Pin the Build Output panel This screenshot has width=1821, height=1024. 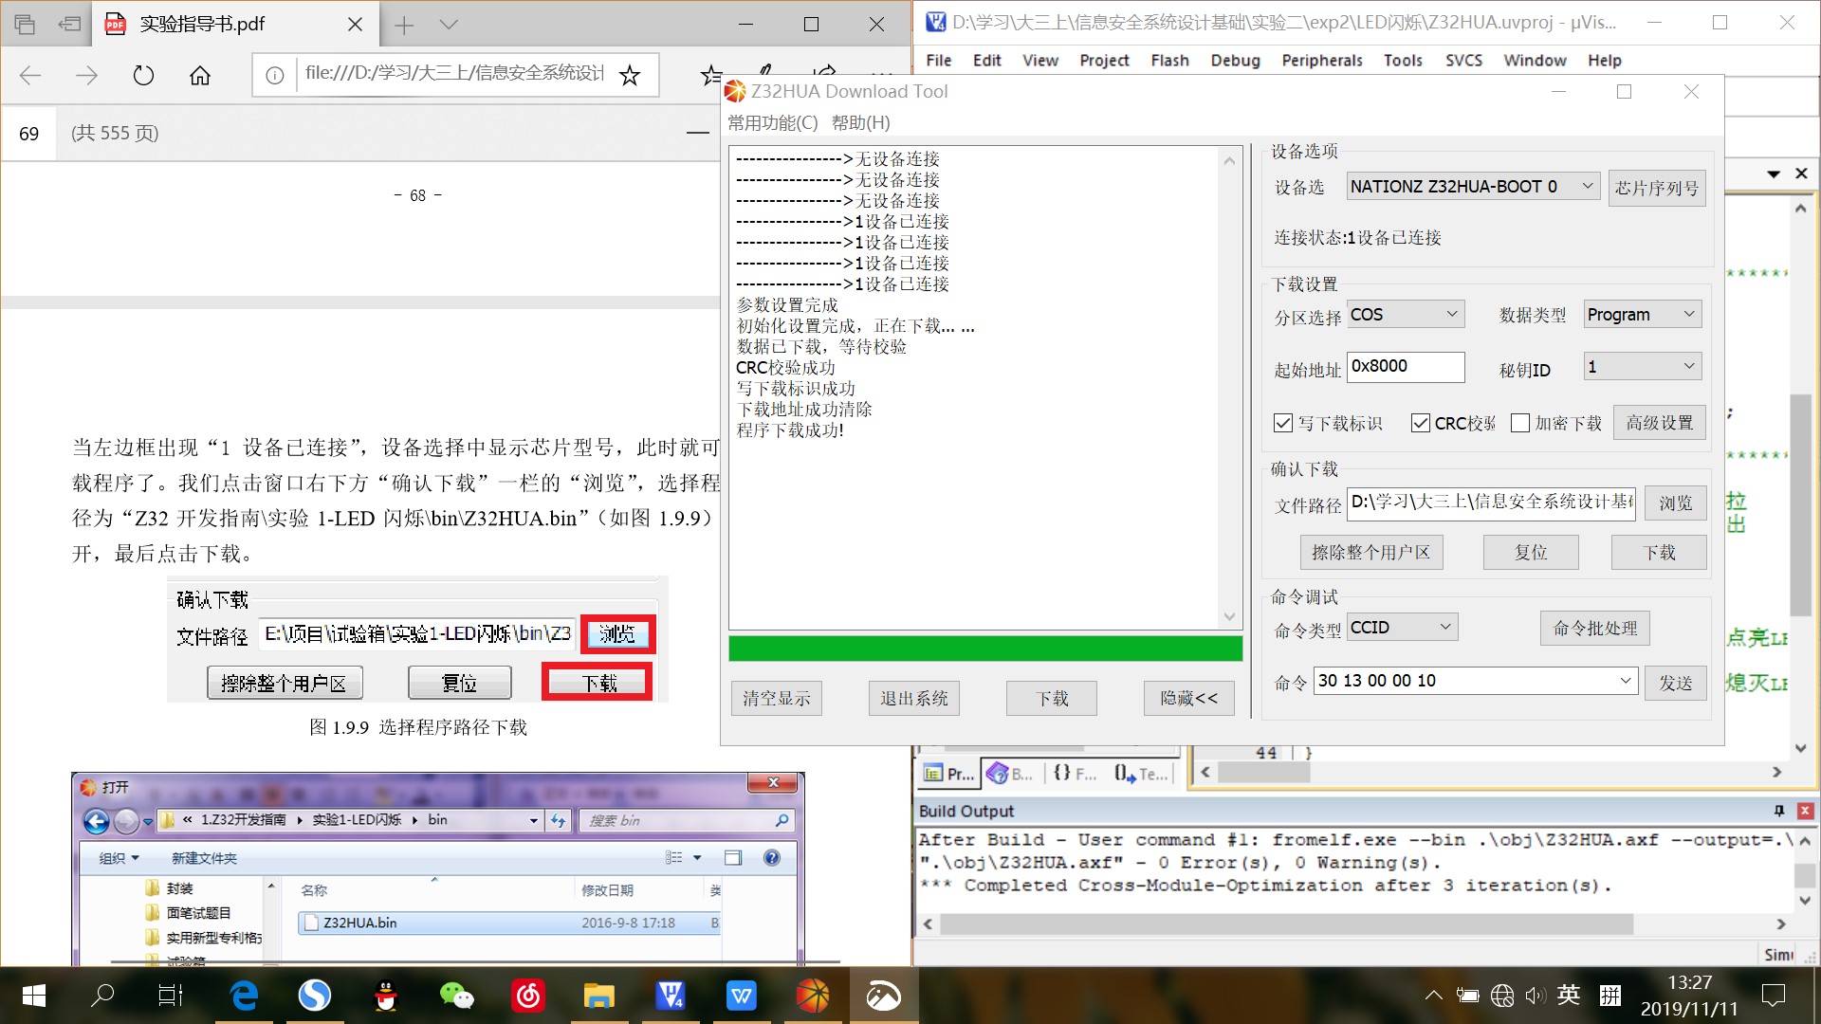point(1779,811)
